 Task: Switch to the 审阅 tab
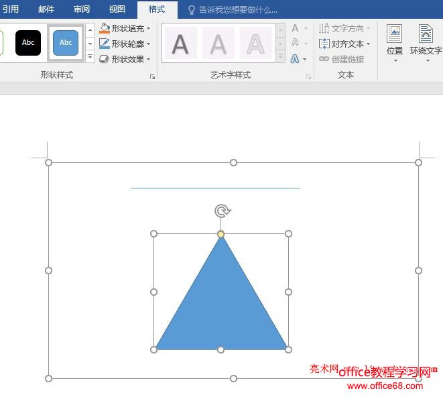point(82,9)
